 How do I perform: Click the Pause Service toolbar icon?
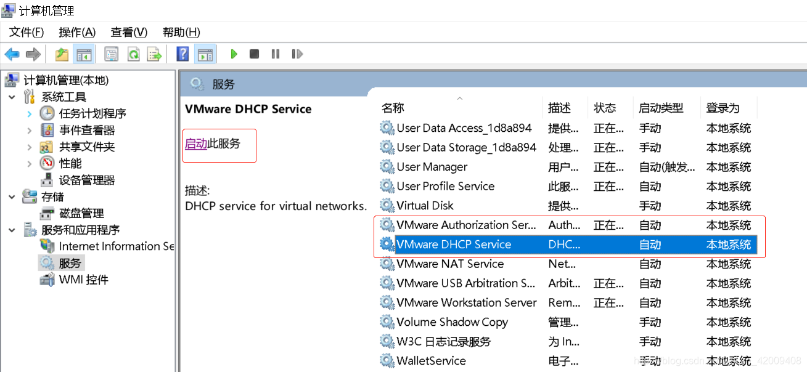[276, 54]
